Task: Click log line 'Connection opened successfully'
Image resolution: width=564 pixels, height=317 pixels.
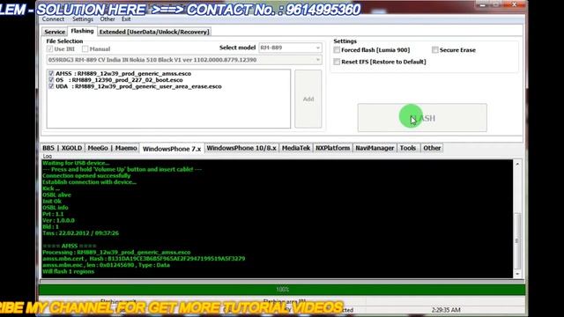Action: 86,176
